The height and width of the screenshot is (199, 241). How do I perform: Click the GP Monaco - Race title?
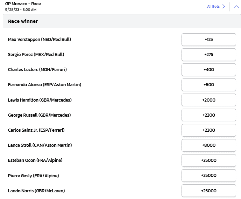point(23,4)
